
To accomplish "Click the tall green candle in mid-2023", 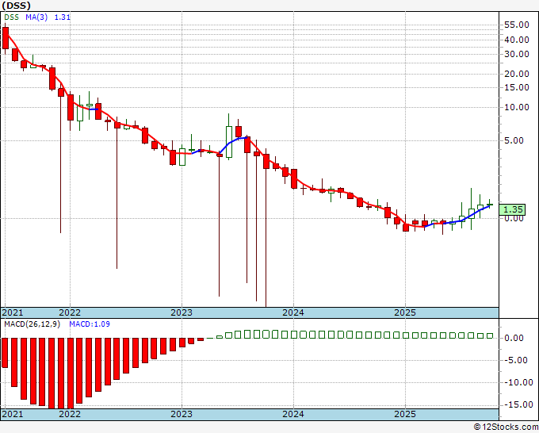I will point(229,142).
